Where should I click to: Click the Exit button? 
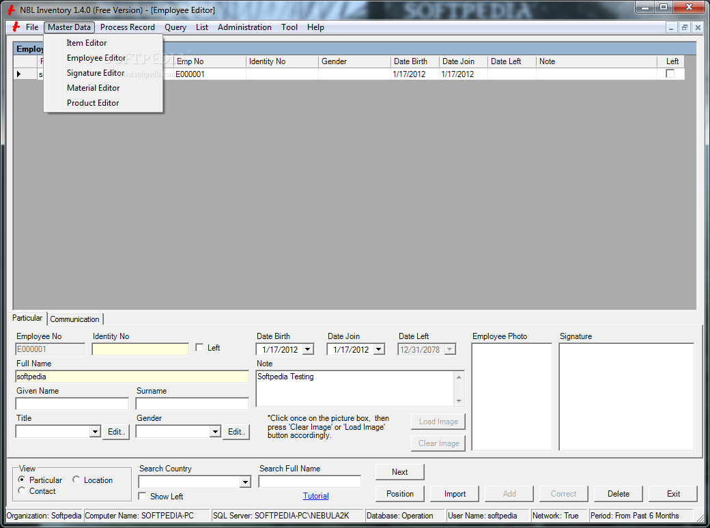click(x=673, y=494)
